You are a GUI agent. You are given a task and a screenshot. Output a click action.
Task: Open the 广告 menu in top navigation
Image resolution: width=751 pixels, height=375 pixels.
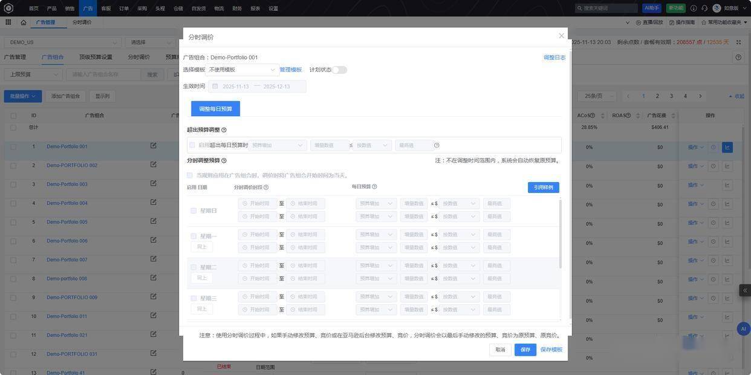click(x=88, y=8)
